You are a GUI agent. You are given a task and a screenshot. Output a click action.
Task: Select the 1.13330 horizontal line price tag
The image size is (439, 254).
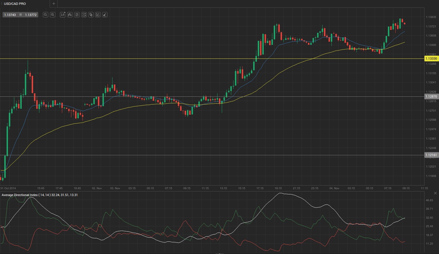pyautogui.click(x=431, y=59)
